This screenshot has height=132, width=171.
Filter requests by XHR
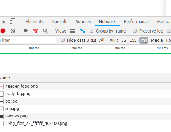[x=114, y=40]
